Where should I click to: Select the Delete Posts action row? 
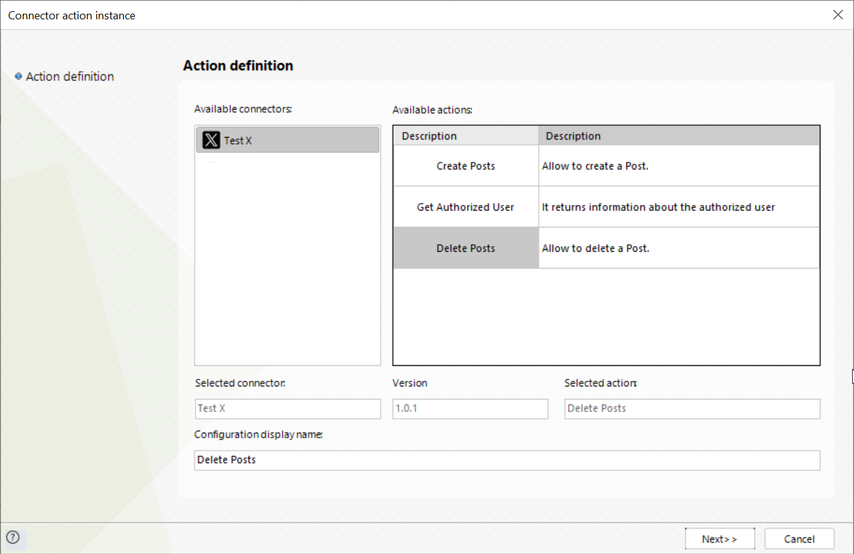[x=466, y=248]
